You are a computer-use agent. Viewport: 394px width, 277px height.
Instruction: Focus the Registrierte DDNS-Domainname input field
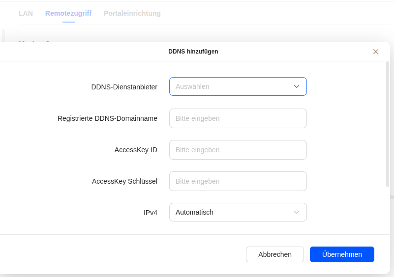[238, 118]
